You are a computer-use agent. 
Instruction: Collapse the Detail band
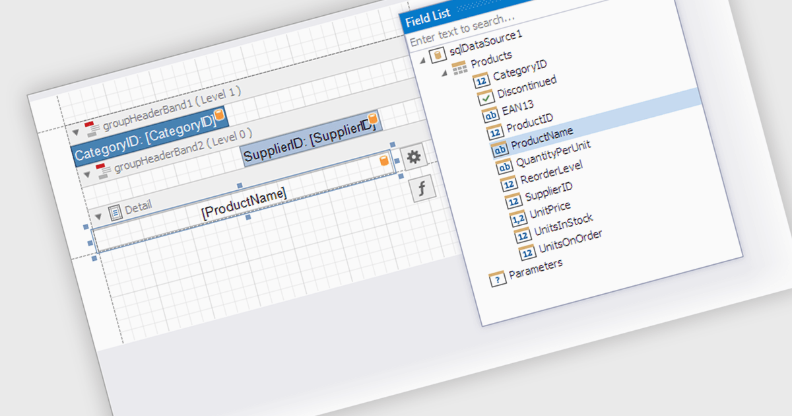coord(98,216)
